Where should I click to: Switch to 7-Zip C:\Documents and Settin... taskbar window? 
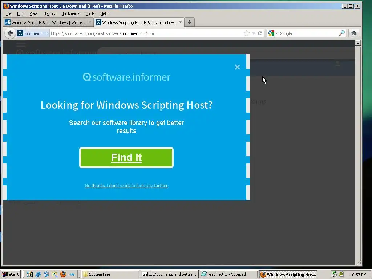pyautogui.click(x=169, y=274)
